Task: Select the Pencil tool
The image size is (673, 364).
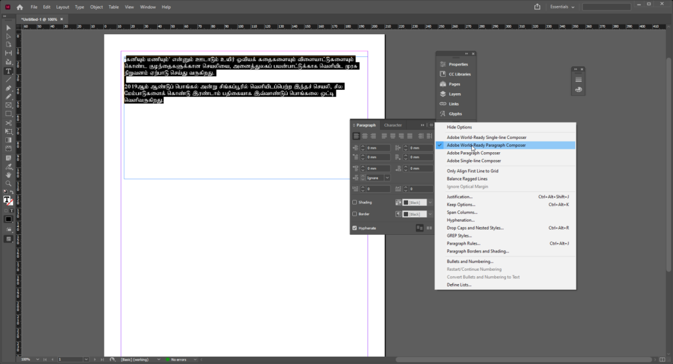Action: click(x=8, y=97)
